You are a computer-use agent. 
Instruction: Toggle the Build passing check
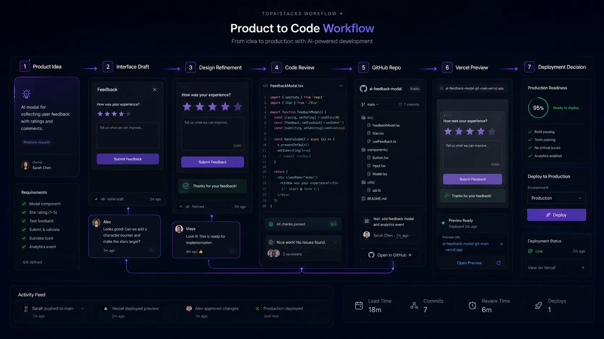530,132
